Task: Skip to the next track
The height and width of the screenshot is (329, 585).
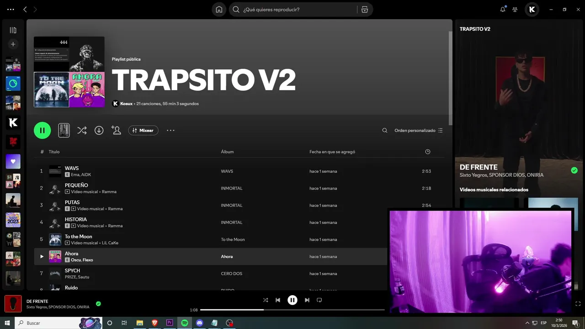Action: point(307,300)
